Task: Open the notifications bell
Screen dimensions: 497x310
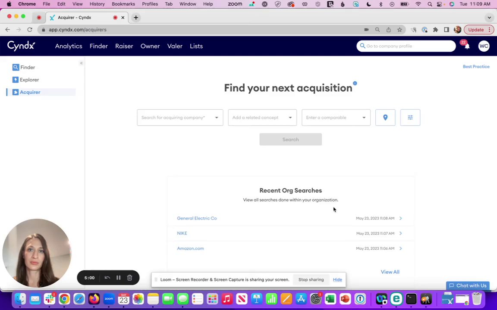Action: click(467, 46)
